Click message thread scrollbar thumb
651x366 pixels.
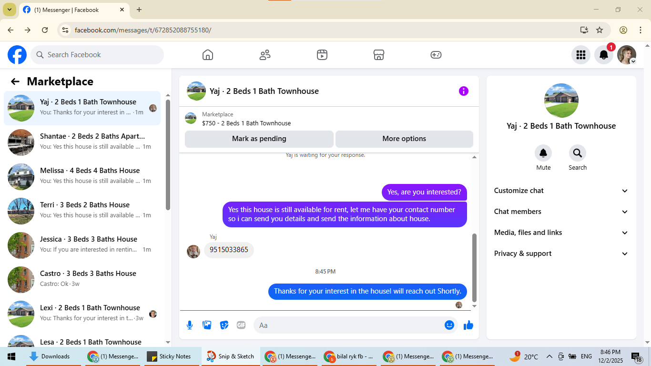pos(474,267)
